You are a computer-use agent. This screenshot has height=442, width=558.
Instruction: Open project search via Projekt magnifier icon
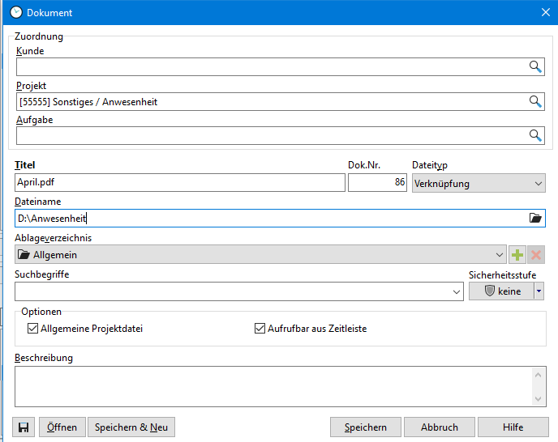535,101
